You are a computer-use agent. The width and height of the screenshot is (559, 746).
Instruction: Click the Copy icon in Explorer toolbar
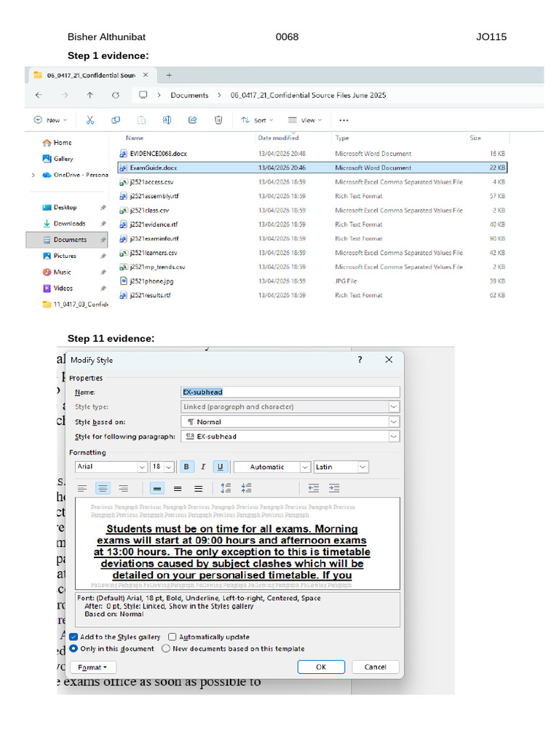[116, 120]
